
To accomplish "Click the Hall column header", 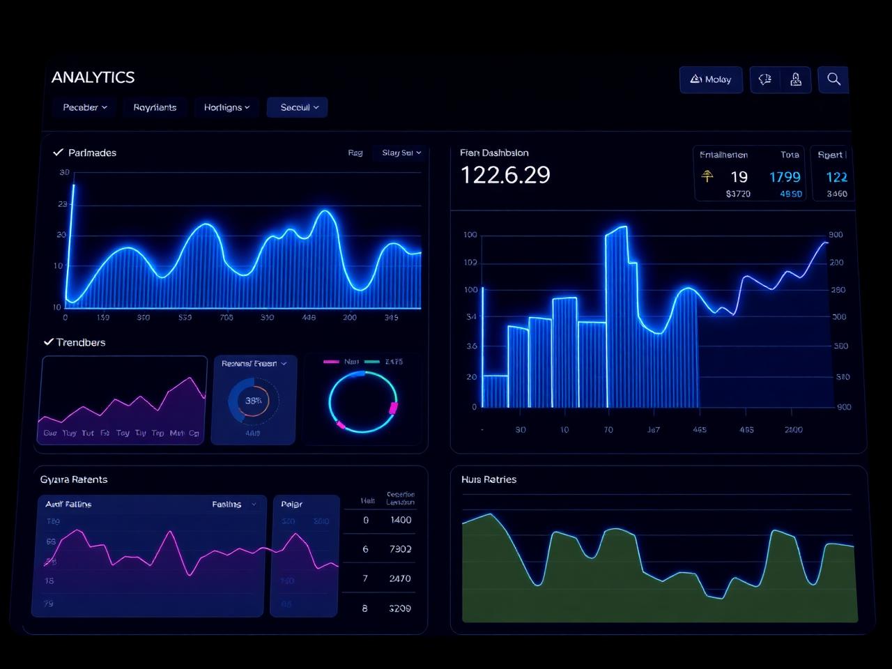I will tap(367, 500).
